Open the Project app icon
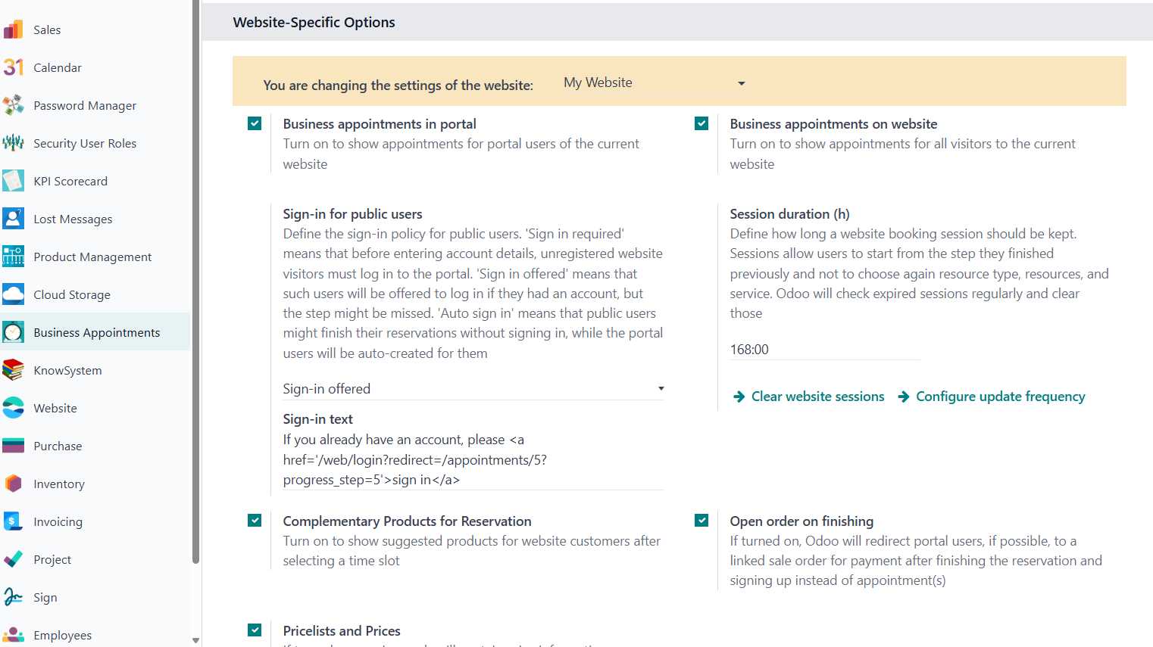 [13, 559]
